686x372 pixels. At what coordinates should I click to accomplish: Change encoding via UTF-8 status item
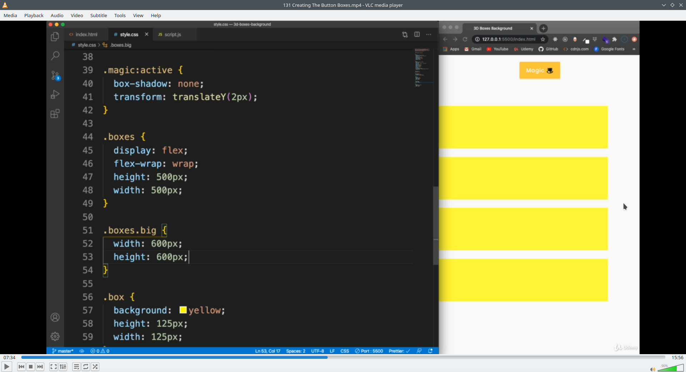point(317,351)
